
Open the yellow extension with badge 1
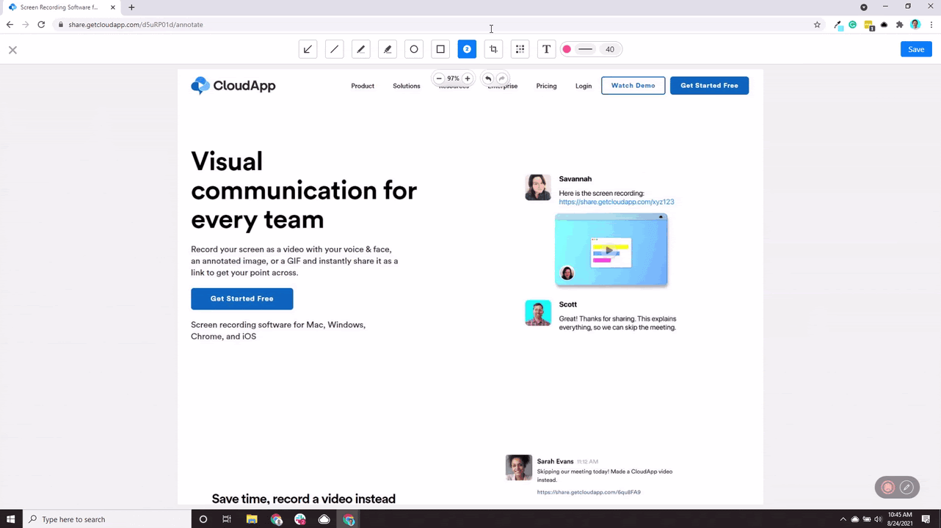coord(869,25)
